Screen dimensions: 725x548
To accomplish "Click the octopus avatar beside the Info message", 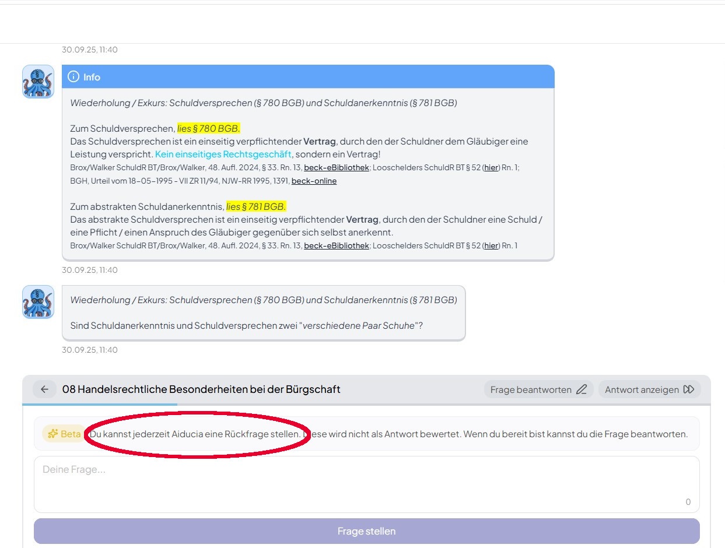I will click(x=38, y=81).
